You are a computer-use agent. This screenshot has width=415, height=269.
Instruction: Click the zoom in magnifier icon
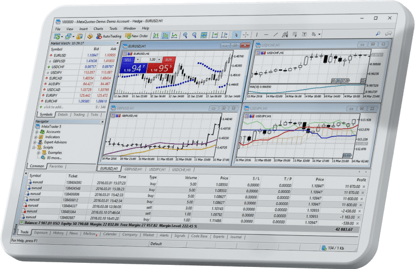click(185, 36)
